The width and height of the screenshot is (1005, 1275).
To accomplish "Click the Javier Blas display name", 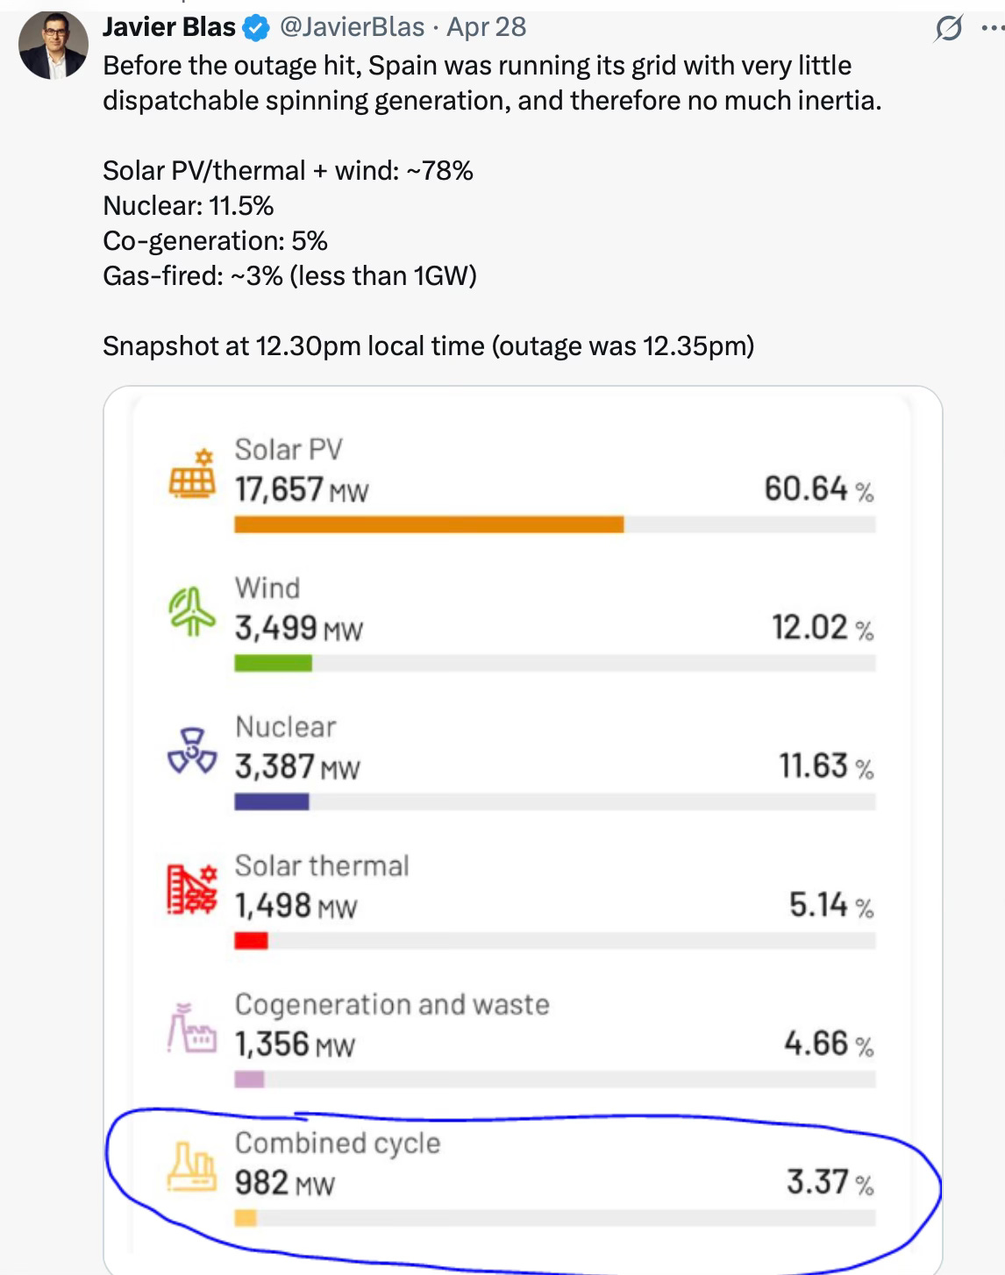I will click(x=169, y=27).
